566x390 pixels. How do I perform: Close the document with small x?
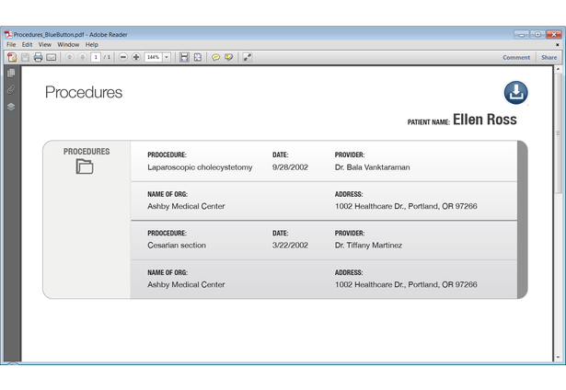(x=558, y=45)
